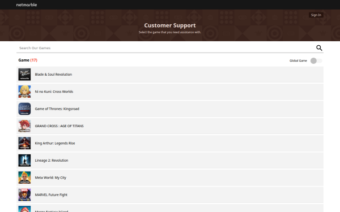Select MARVEL Future Fight text

click(x=51, y=194)
